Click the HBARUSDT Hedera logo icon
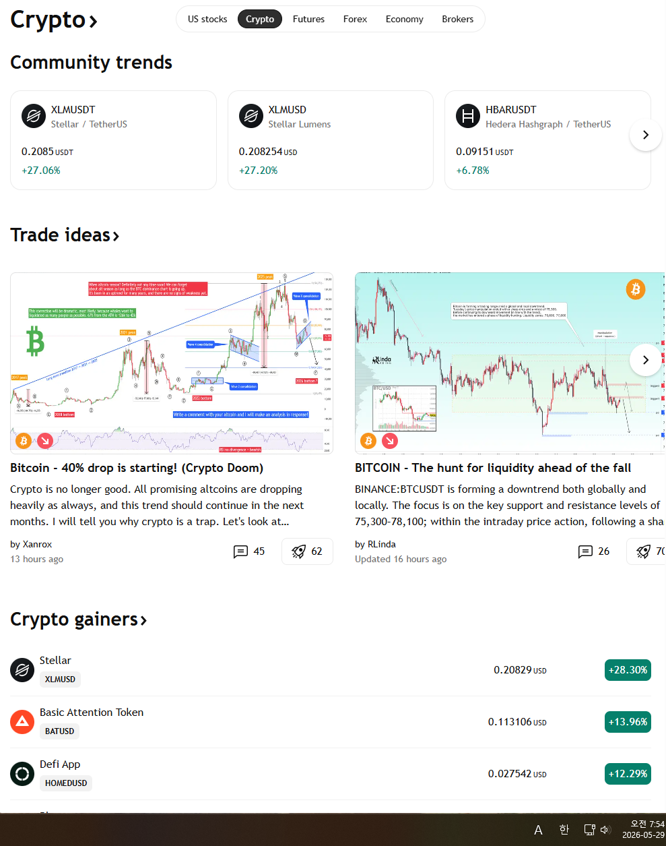Screen dimensions: 666x846 coord(467,116)
